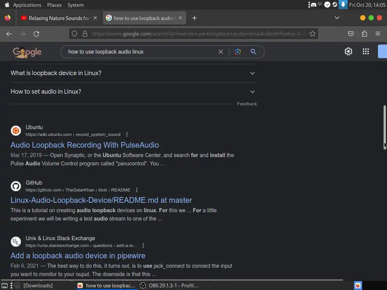Screen dimensions: 387x290
Task: Focus the Firefox URL address bar
Action: pos(197,34)
